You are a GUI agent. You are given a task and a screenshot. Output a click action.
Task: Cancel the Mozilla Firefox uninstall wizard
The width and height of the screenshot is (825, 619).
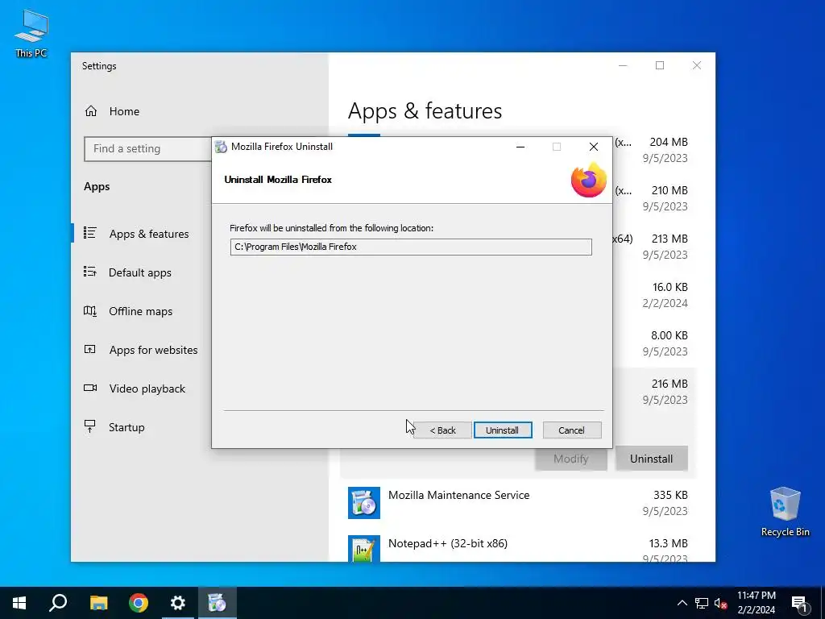coord(571,430)
